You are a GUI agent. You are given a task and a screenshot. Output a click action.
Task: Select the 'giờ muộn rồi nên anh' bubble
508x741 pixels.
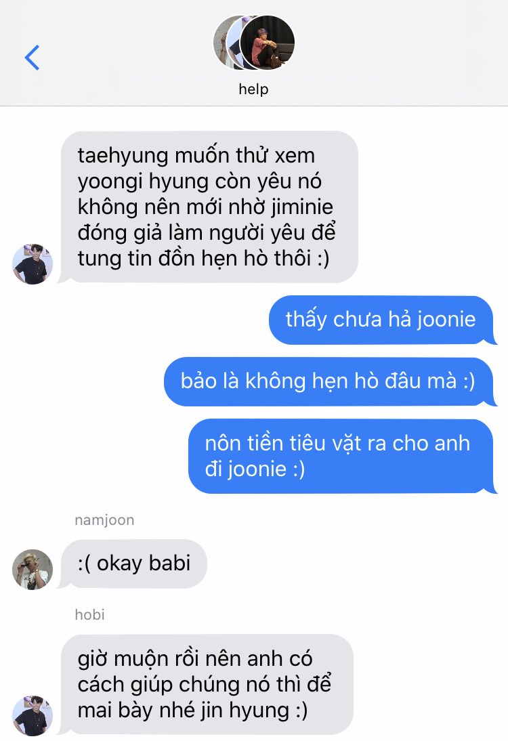206,684
